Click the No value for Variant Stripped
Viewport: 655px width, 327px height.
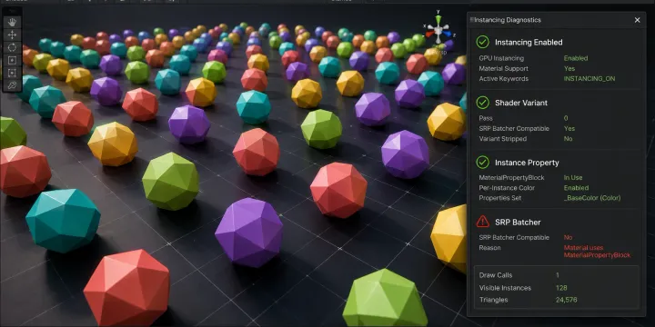coord(568,138)
